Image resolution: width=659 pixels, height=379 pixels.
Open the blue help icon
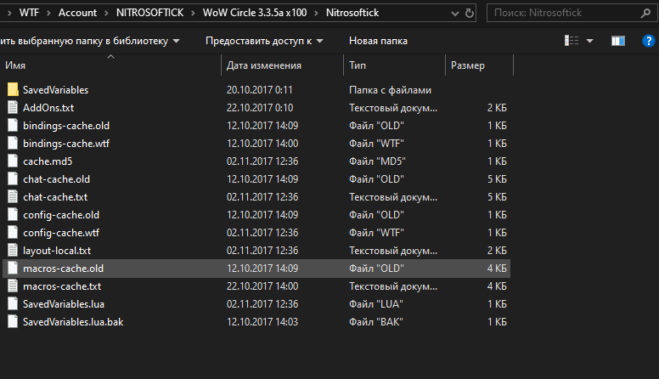(647, 41)
